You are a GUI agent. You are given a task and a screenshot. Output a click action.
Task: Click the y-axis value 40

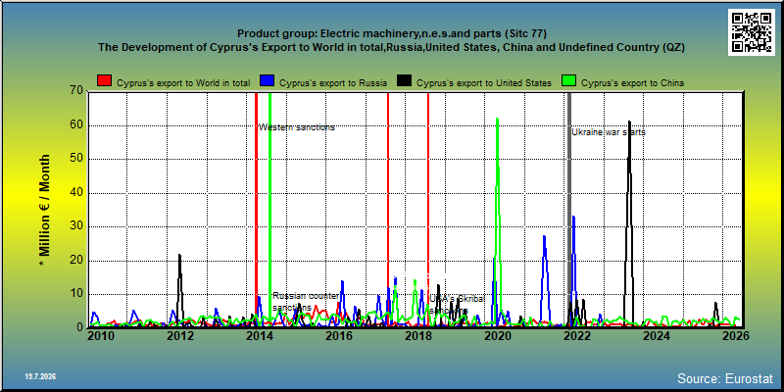76,193
